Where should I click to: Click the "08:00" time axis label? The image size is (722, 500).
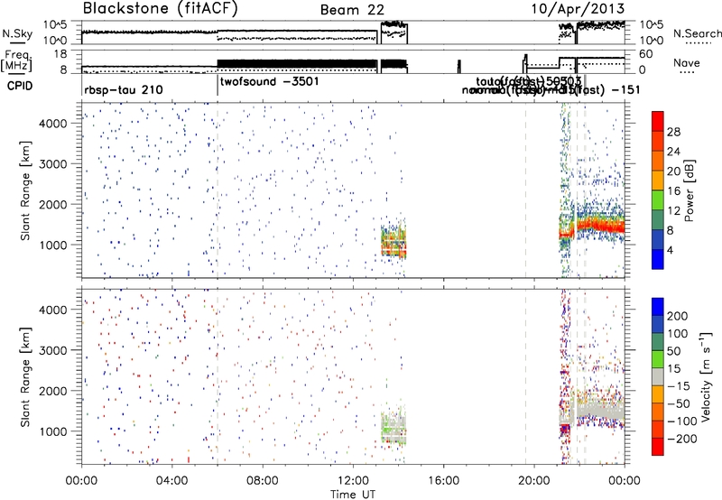coord(263,481)
